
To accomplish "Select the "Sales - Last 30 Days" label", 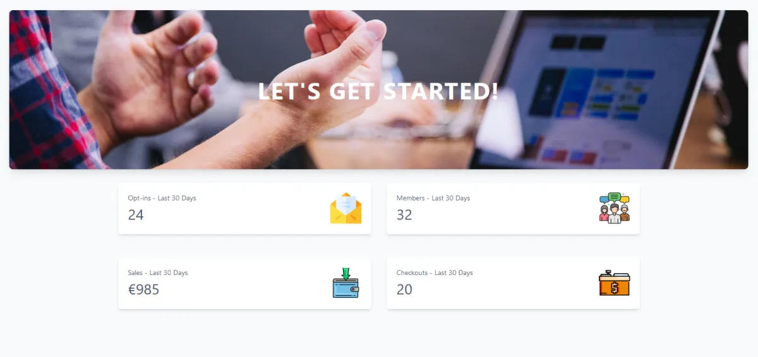I will point(158,273).
